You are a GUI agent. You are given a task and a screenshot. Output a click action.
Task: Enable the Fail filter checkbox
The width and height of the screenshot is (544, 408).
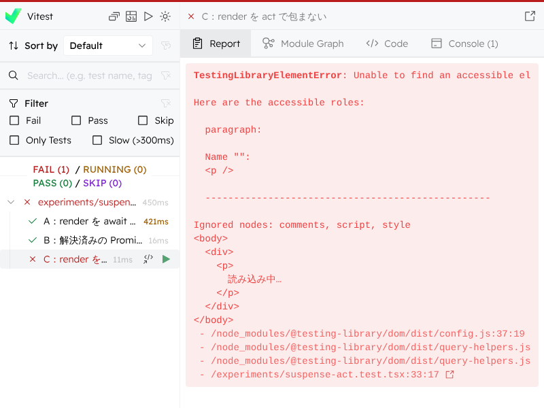point(14,120)
